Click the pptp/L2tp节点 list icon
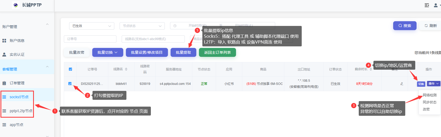The height and width of the screenshot is (137, 441). coord(4,111)
